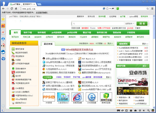Open the 简单百宝箱 icon tile
The width and height of the screenshot is (156, 113).
106,97
